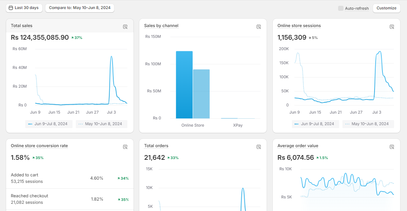
Task: Select the Reached checkout row label
Action: coord(29,196)
